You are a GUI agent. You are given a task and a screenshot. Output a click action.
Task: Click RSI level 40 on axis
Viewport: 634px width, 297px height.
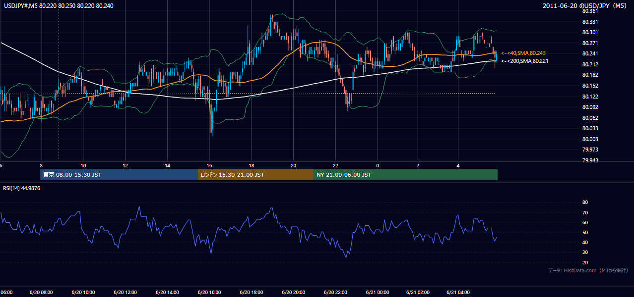585,242
